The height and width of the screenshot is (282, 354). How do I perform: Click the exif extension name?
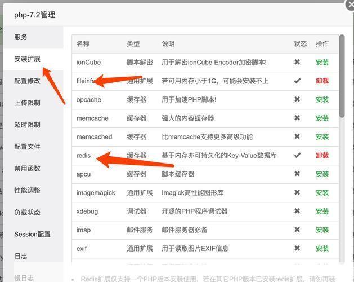pos(82,249)
